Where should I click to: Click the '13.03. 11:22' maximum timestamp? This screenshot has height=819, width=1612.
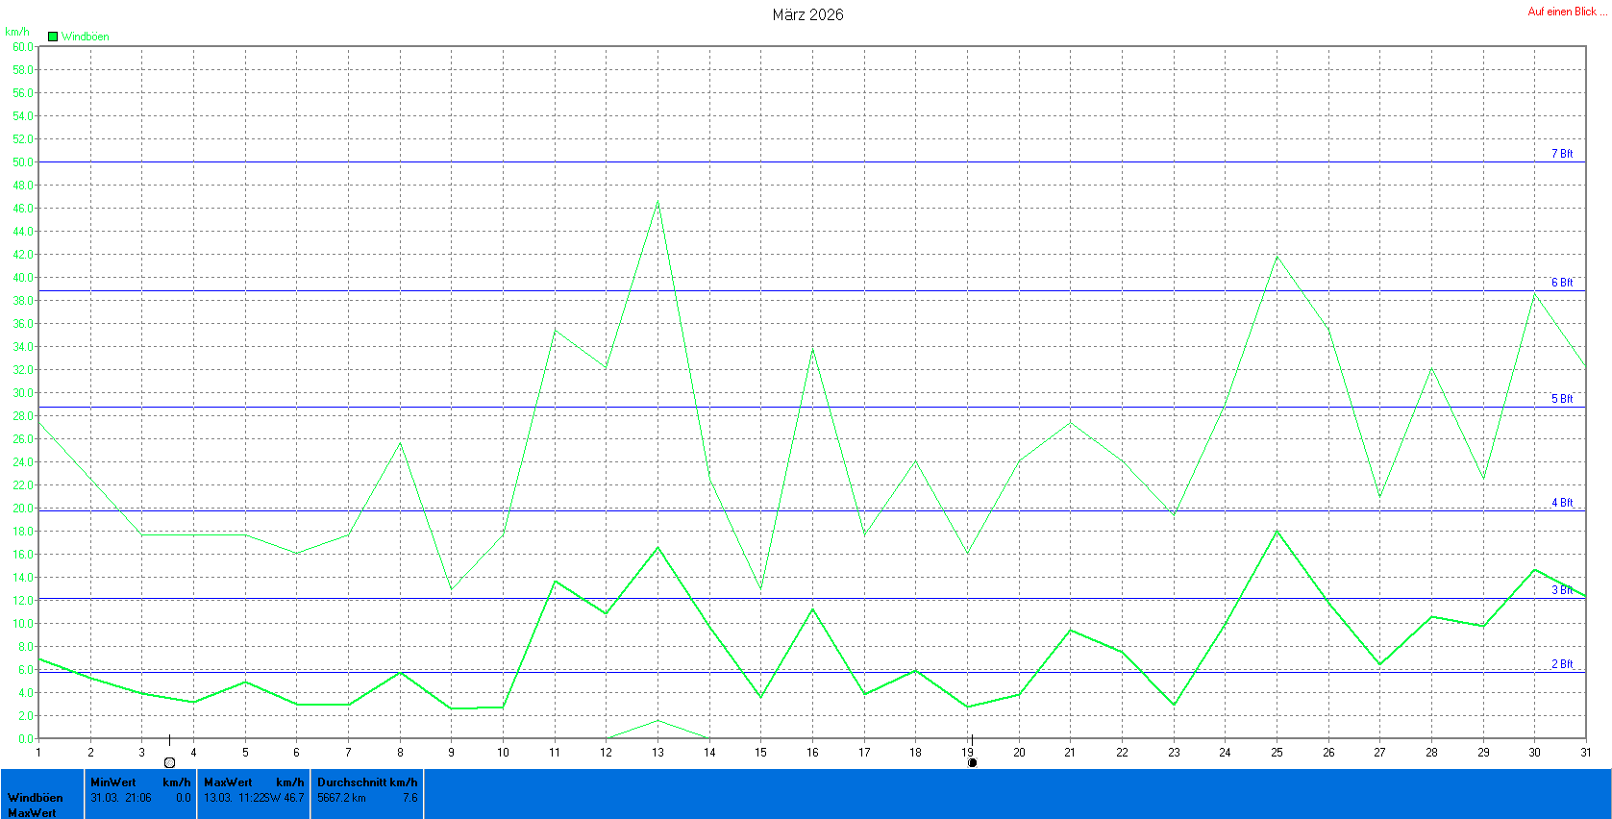coord(235,798)
